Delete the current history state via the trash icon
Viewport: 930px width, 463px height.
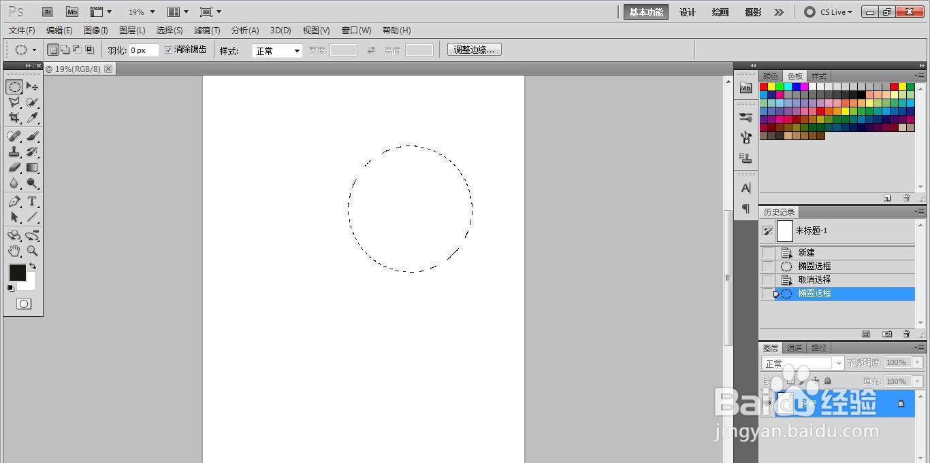(906, 334)
